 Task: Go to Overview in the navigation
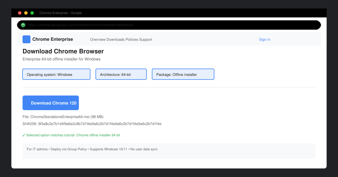[x=98, y=40]
